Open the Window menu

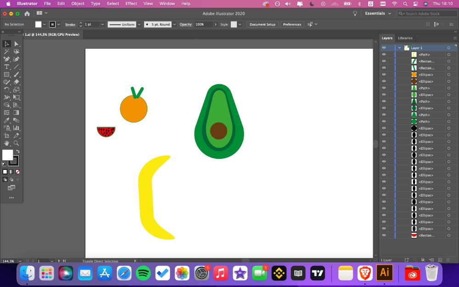pyautogui.click(x=167, y=4)
